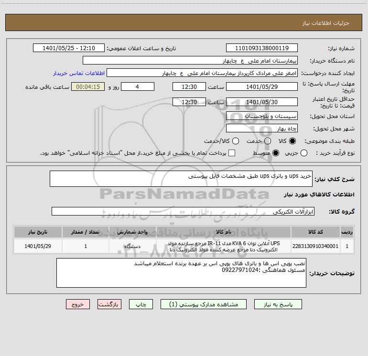Click the phone number 09227971024
This screenshot has width=368, height=356.
point(240,270)
